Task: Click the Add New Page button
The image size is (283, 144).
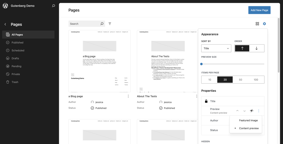Action: tap(259, 10)
